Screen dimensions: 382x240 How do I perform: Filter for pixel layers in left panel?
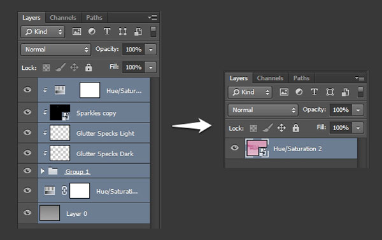tap(76, 32)
